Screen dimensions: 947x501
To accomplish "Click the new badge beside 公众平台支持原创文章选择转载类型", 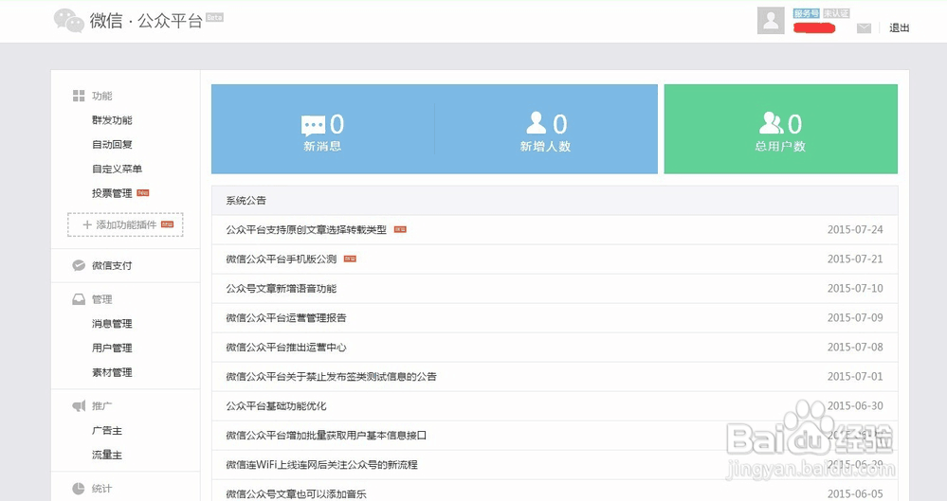I will (x=400, y=229).
